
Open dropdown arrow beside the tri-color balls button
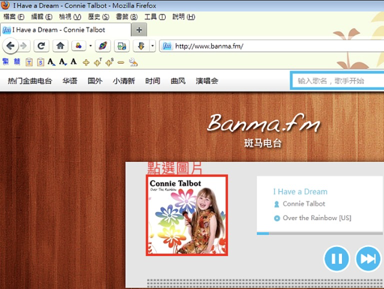[x=90, y=46]
